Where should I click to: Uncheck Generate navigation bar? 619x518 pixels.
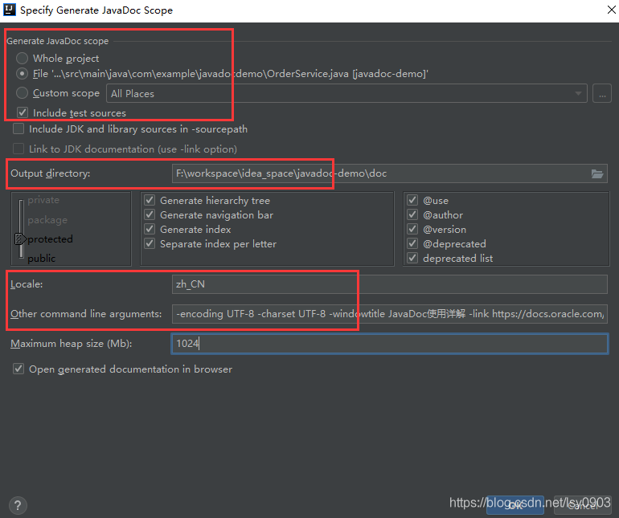tap(150, 214)
